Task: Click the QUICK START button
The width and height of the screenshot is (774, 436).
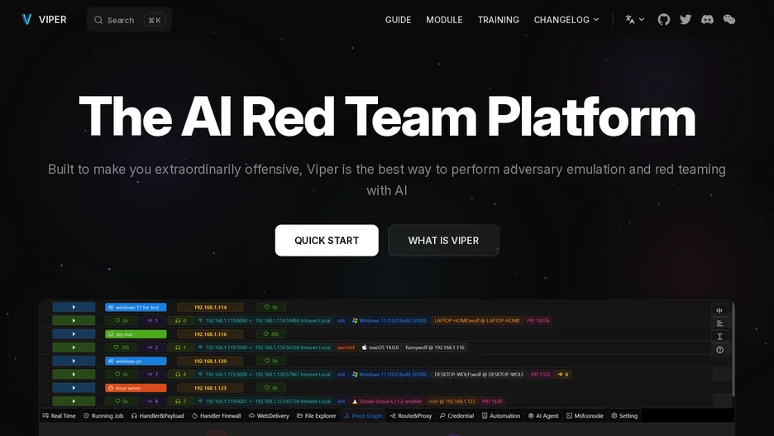Action: (x=327, y=241)
